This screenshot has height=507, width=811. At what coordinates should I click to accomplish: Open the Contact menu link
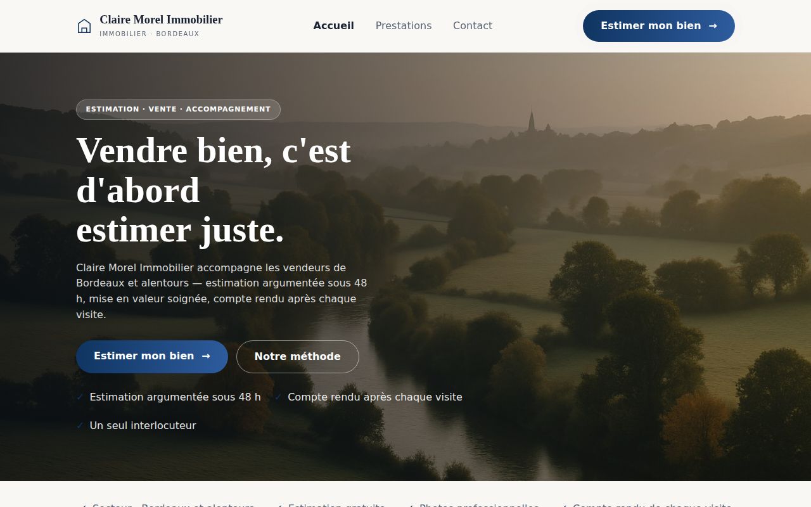click(473, 26)
